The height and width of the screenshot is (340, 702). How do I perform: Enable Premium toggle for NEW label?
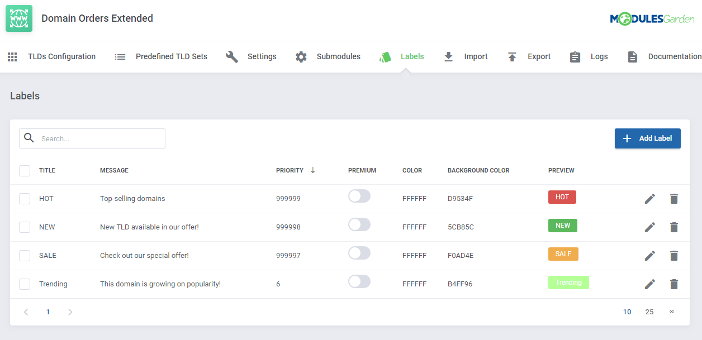[x=359, y=224]
